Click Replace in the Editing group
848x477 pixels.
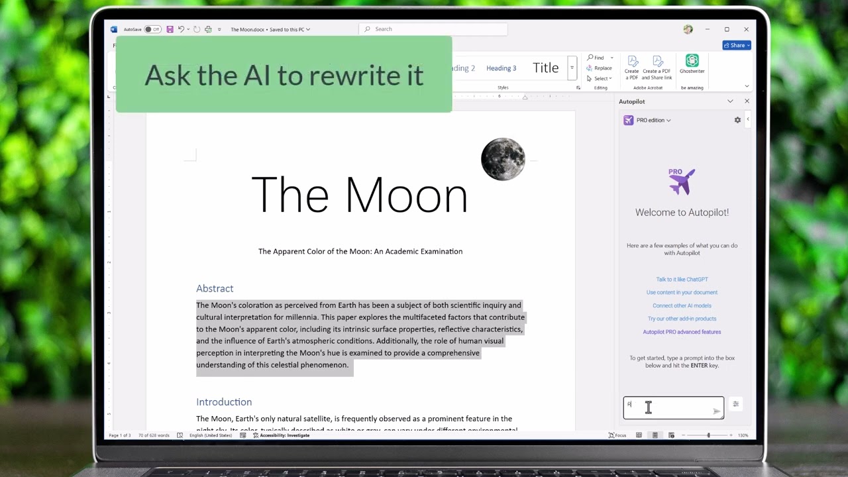click(x=599, y=68)
